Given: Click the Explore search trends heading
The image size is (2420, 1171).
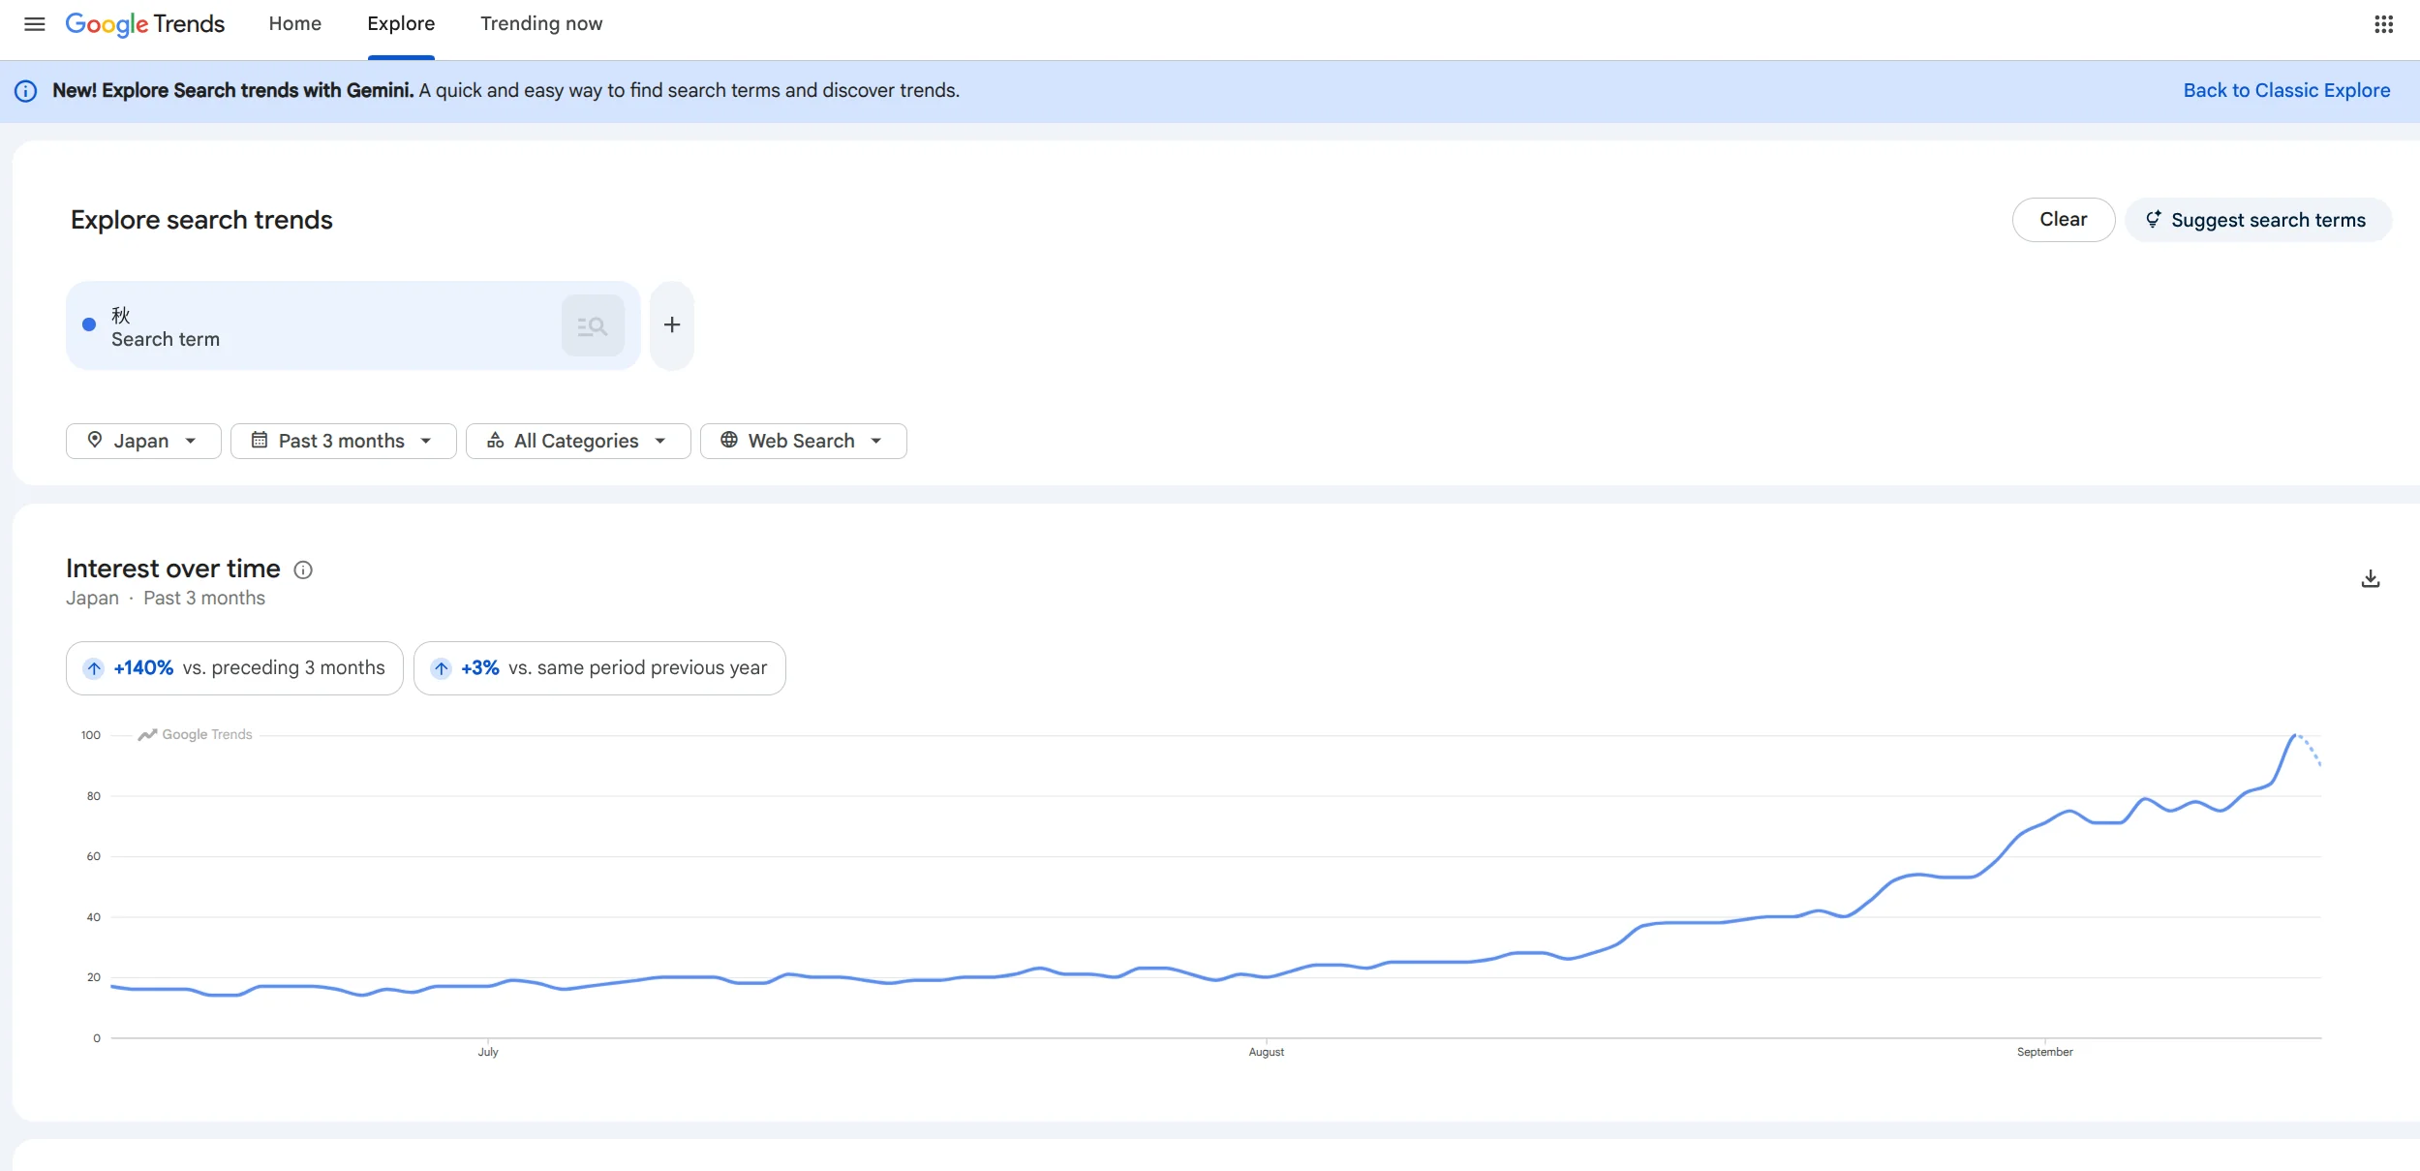Looking at the screenshot, I should pyautogui.click(x=201, y=220).
